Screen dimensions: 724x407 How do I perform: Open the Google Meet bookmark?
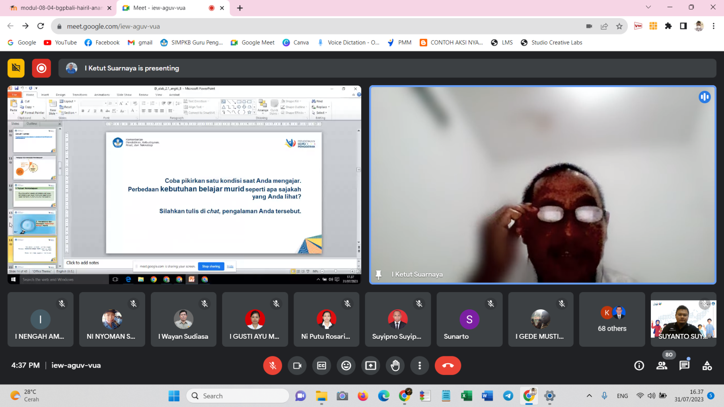(x=253, y=43)
